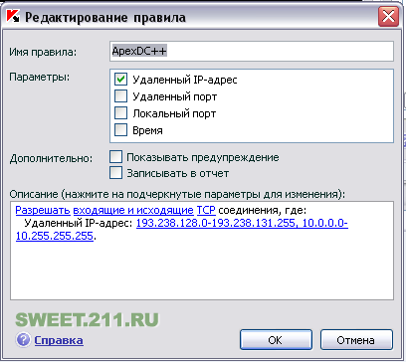Click the Редактирование правила title text
The image size is (406, 362).
coord(105,17)
